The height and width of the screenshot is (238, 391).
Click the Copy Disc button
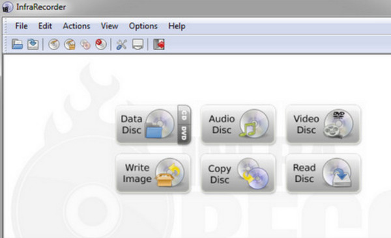238,174
